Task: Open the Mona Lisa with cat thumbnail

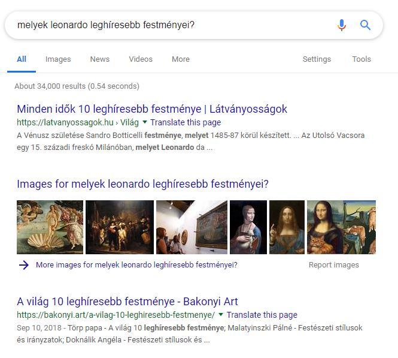Action: [x=341, y=227]
